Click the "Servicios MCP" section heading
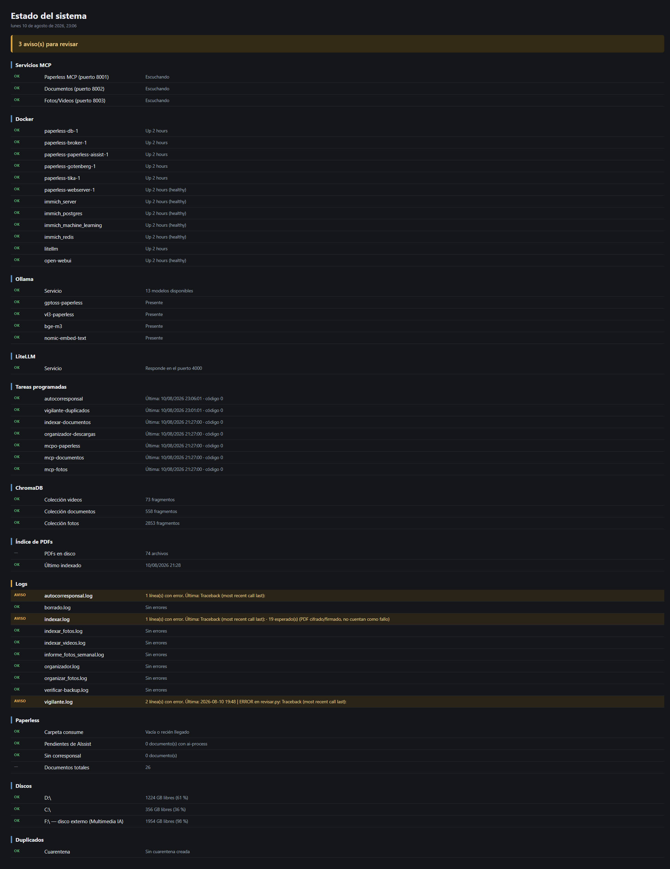Screen dimensions: 670x869 [33, 65]
